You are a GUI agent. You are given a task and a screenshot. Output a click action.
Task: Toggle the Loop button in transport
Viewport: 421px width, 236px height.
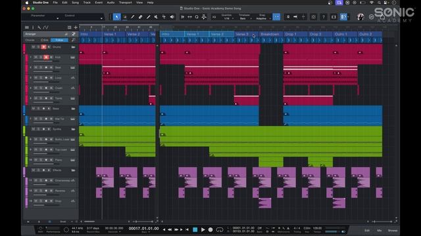tap(220, 229)
